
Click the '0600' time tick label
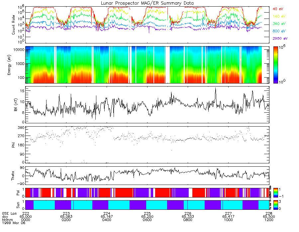tap(147, 220)
